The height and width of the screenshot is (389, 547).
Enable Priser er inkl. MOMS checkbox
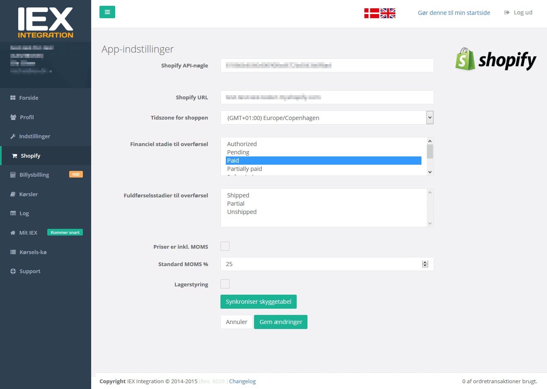tap(225, 246)
